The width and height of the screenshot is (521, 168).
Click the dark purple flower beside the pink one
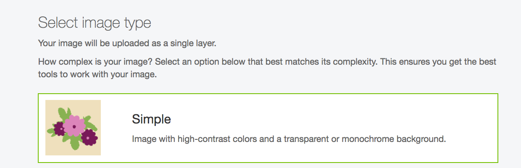pyautogui.click(x=89, y=137)
